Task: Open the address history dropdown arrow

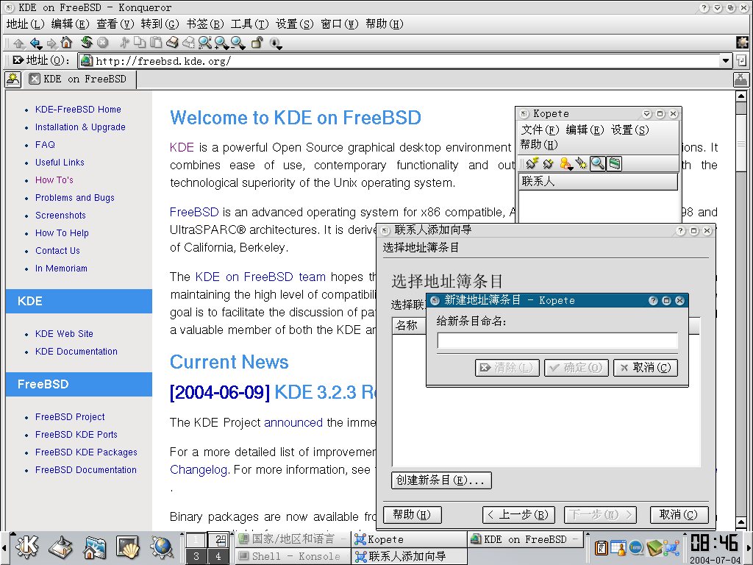Action: click(x=726, y=61)
